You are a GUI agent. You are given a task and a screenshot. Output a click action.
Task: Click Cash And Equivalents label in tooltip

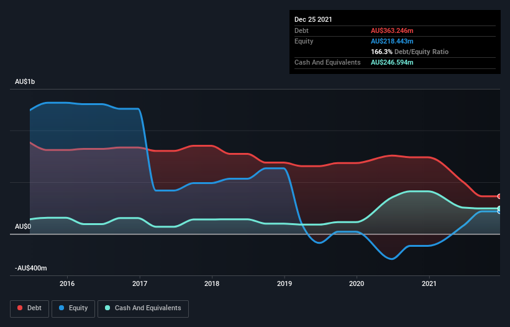pyautogui.click(x=327, y=62)
